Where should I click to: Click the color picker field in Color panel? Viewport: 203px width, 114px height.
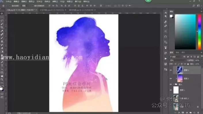click(x=185, y=32)
